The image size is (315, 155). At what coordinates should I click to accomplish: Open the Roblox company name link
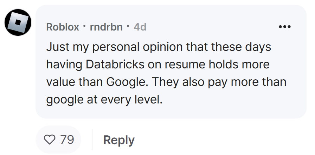coord(63,27)
